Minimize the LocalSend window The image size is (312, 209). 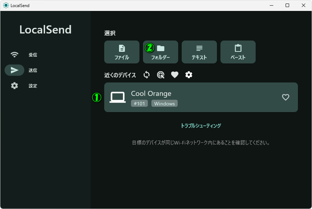(272, 5)
